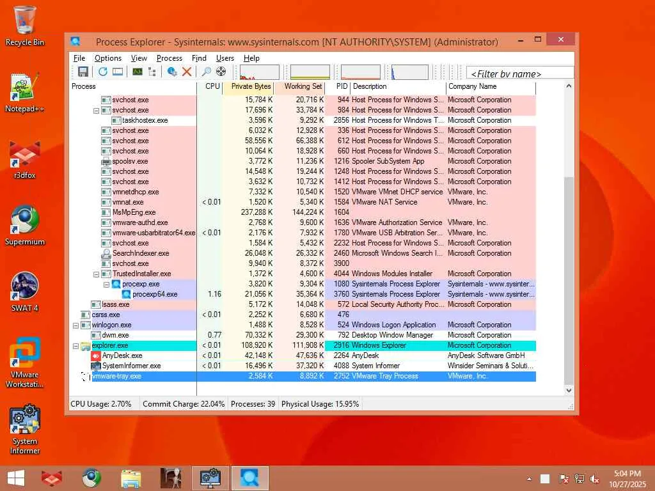The width and height of the screenshot is (655, 491).
Task: Select the csrss.exe process row
Action: pos(303,315)
